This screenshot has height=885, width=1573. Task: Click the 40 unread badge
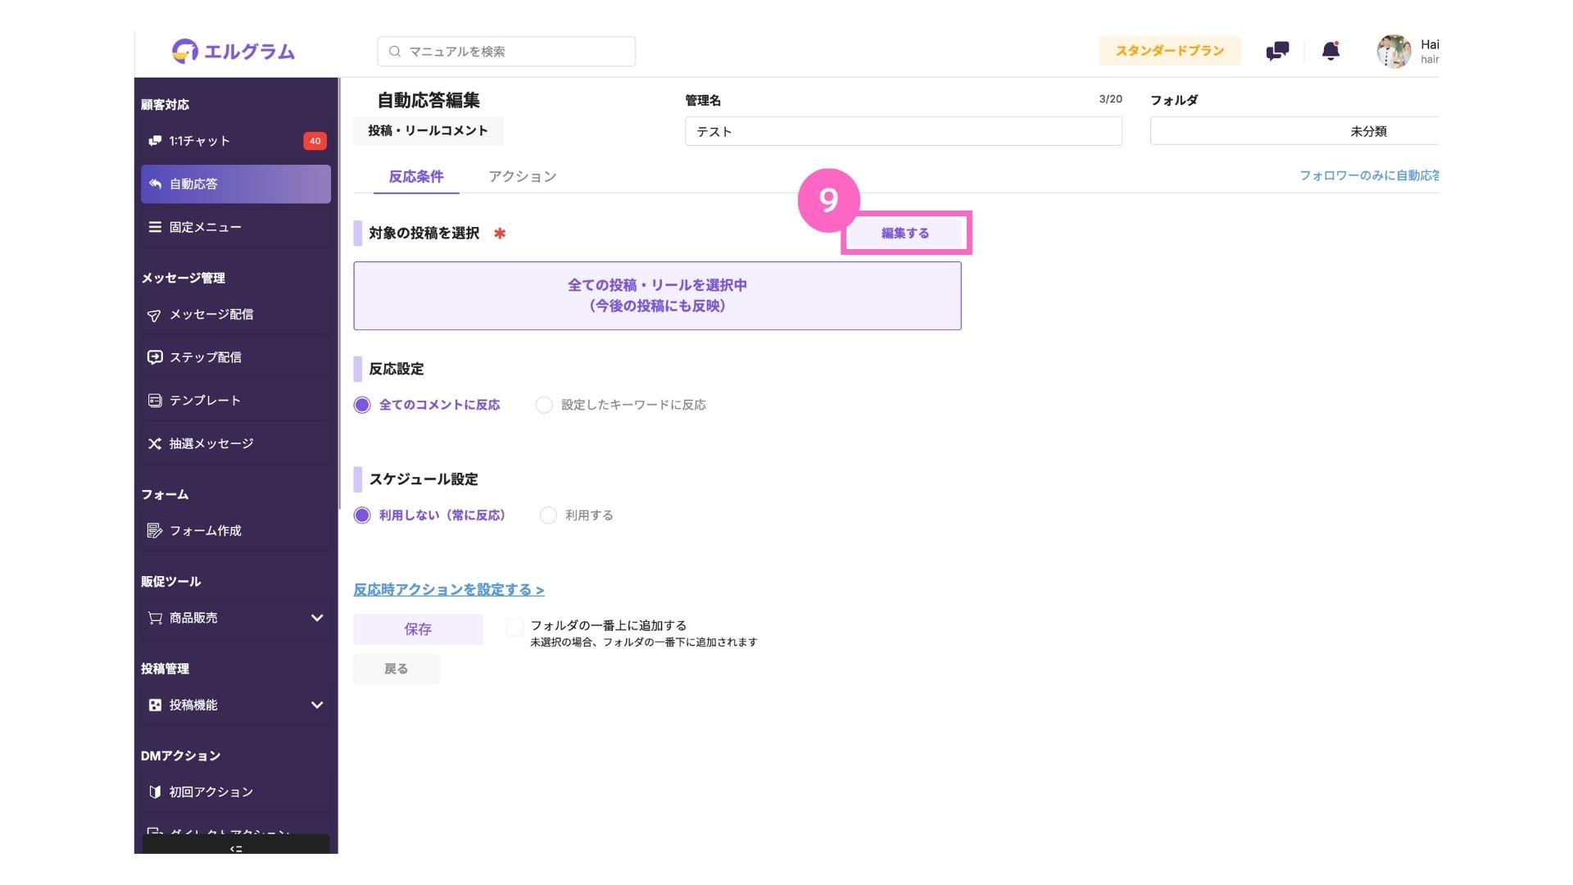pyautogui.click(x=315, y=141)
